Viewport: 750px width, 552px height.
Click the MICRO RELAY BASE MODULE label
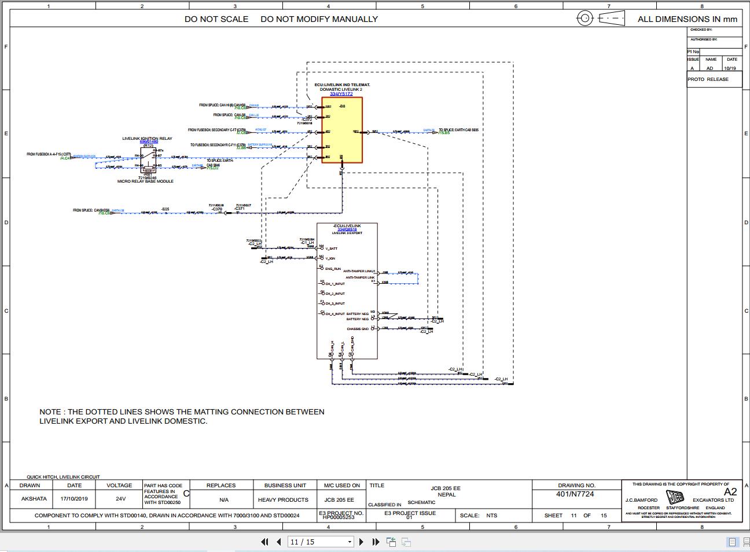point(145,181)
